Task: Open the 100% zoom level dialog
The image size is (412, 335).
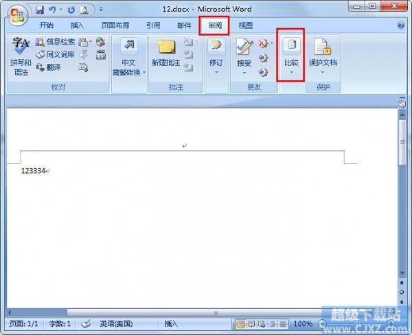Action: click(x=303, y=324)
